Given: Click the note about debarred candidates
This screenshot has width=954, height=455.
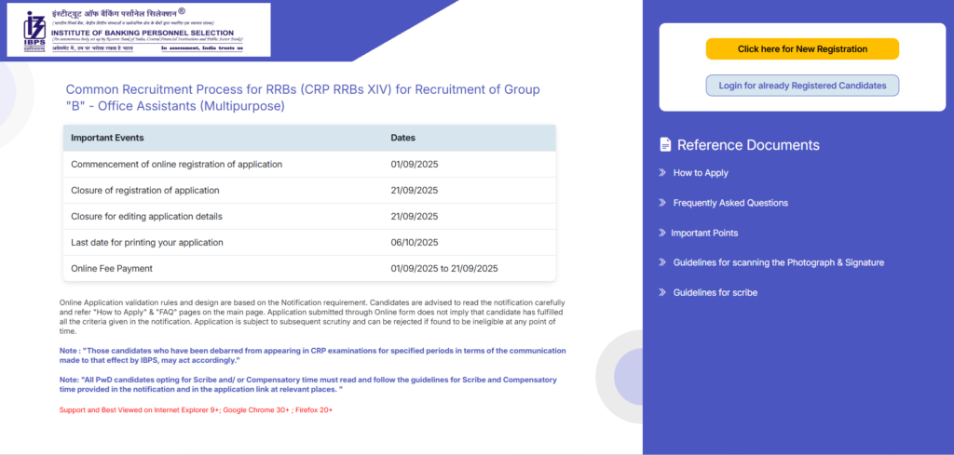Looking at the screenshot, I should click(x=312, y=355).
